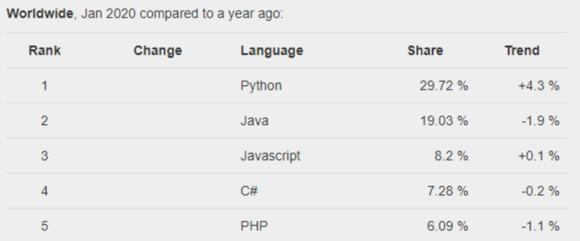Image resolution: width=580 pixels, height=241 pixels.
Task: Click the Change column header
Action: [x=157, y=51]
